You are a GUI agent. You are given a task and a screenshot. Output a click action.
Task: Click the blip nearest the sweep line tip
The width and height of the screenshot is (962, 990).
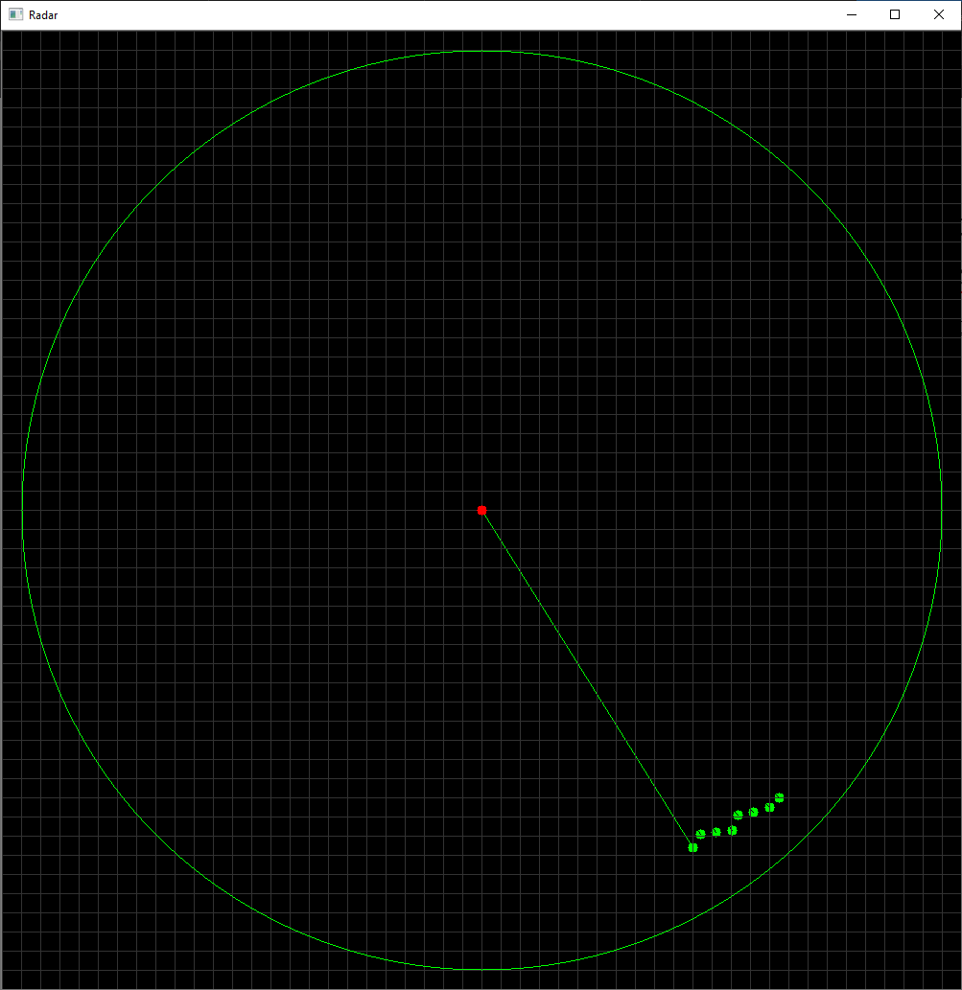[692, 847]
